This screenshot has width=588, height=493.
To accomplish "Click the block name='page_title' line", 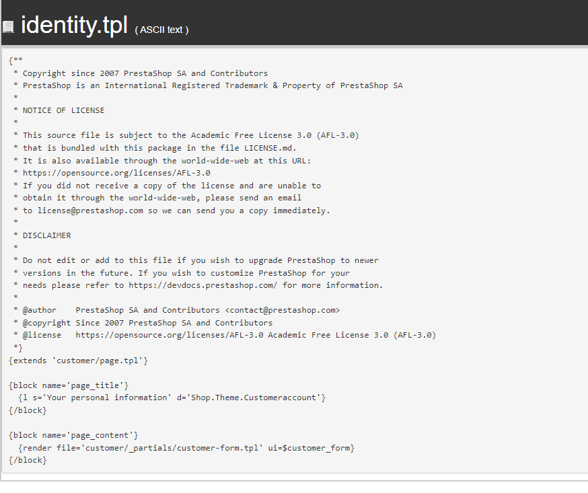I will coord(69,385).
